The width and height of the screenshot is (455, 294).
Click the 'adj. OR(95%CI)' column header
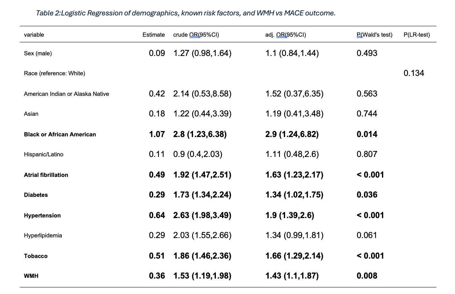click(x=285, y=35)
